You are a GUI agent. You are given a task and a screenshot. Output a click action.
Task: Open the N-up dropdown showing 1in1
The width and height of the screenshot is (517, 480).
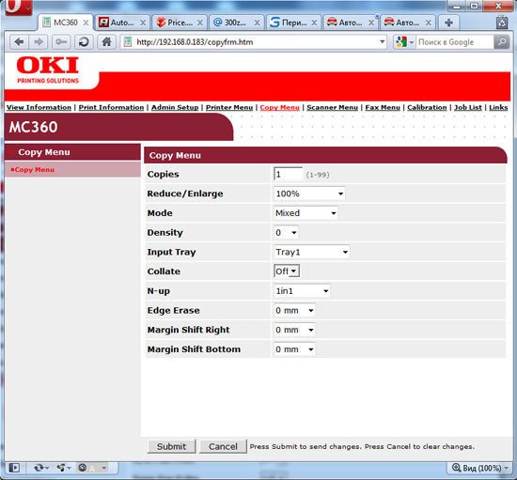click(x=302, y=291)
